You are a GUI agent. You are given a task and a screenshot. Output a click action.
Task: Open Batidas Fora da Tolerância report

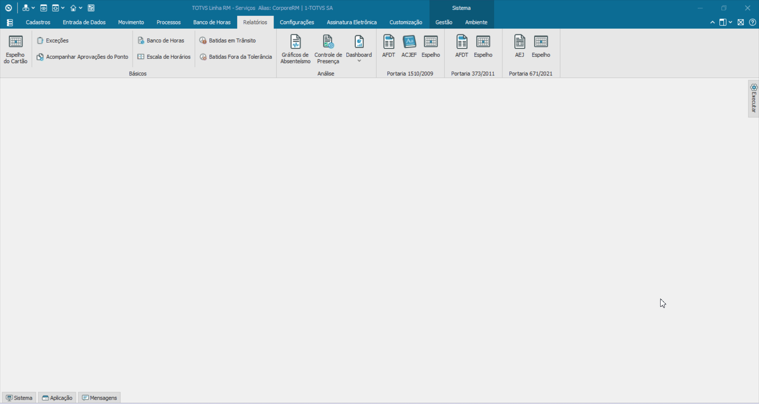236,57
